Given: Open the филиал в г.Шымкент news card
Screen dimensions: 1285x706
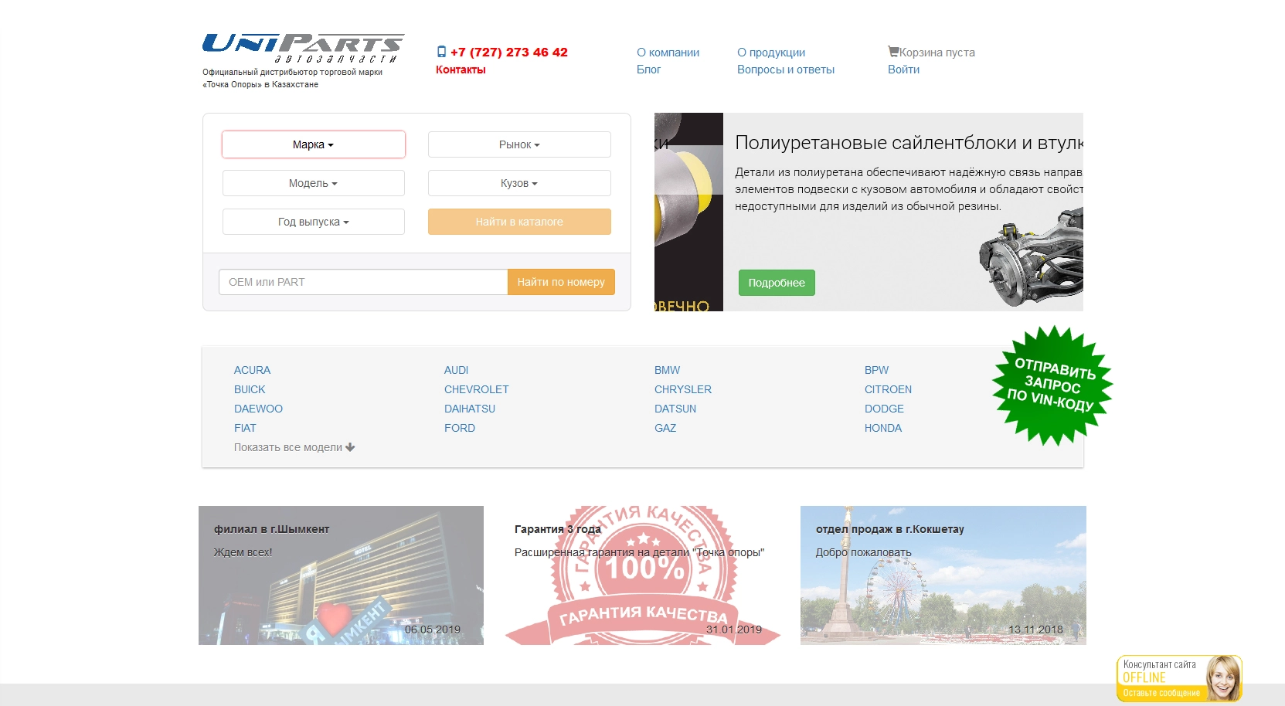Looking at the screenshot, I should pyautogui.click(x=341, y=575).
